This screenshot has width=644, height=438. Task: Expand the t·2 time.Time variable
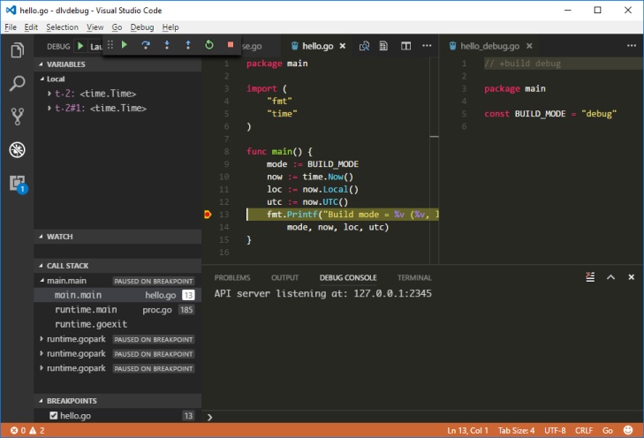[49, 94]
